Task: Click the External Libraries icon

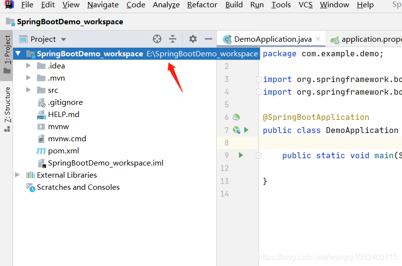Action: pyautogui.click(x=30, y=175)
